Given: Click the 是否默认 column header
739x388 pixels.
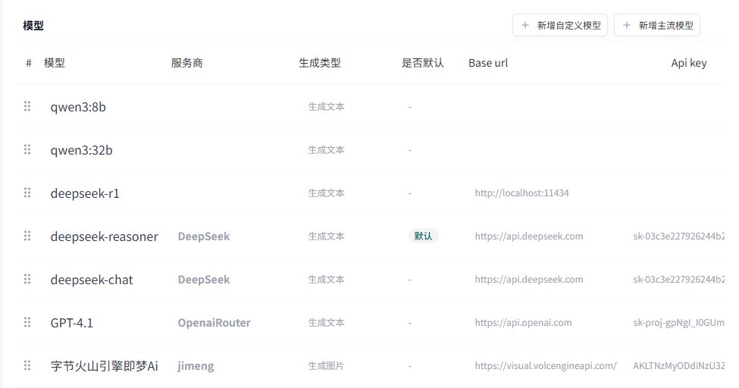Looking at the screenshot, I should pyautogui.click(x=423, y=63).
